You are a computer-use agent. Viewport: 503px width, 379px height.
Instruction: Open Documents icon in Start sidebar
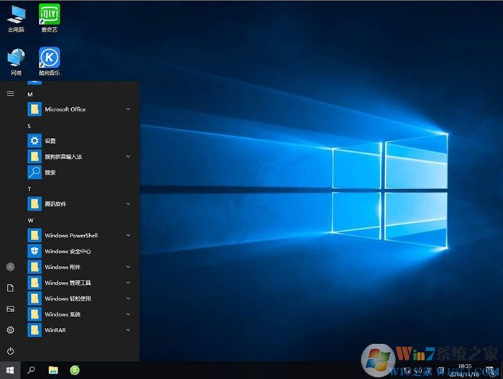click(x=10, y=288)
